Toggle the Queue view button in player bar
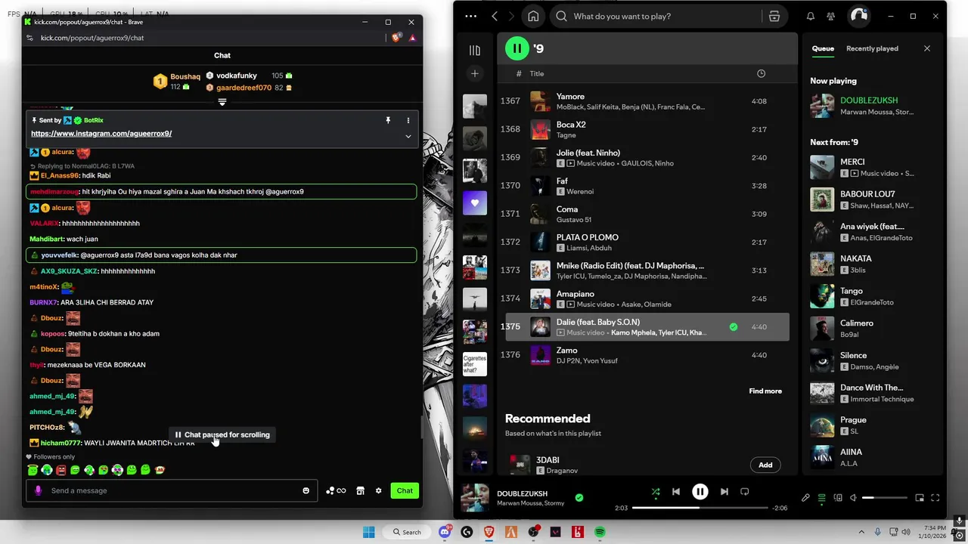The width and height of the screenshot is (968, 544). pos(822,498)
